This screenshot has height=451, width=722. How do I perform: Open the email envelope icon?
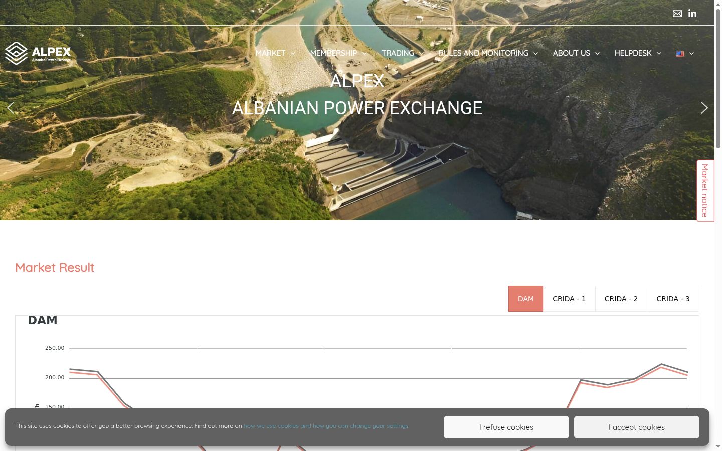pyautogui.click(x=677, y=14)
